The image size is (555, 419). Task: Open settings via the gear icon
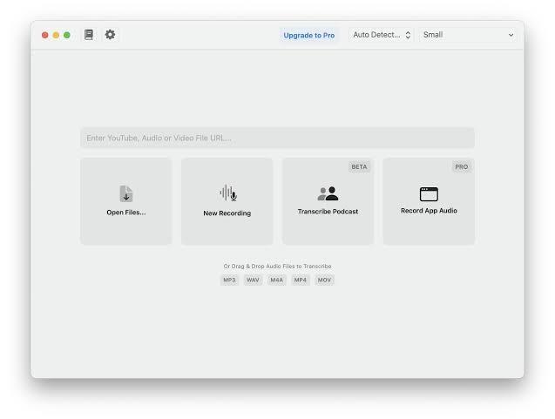pyautogui.click(x=110, y=35)
